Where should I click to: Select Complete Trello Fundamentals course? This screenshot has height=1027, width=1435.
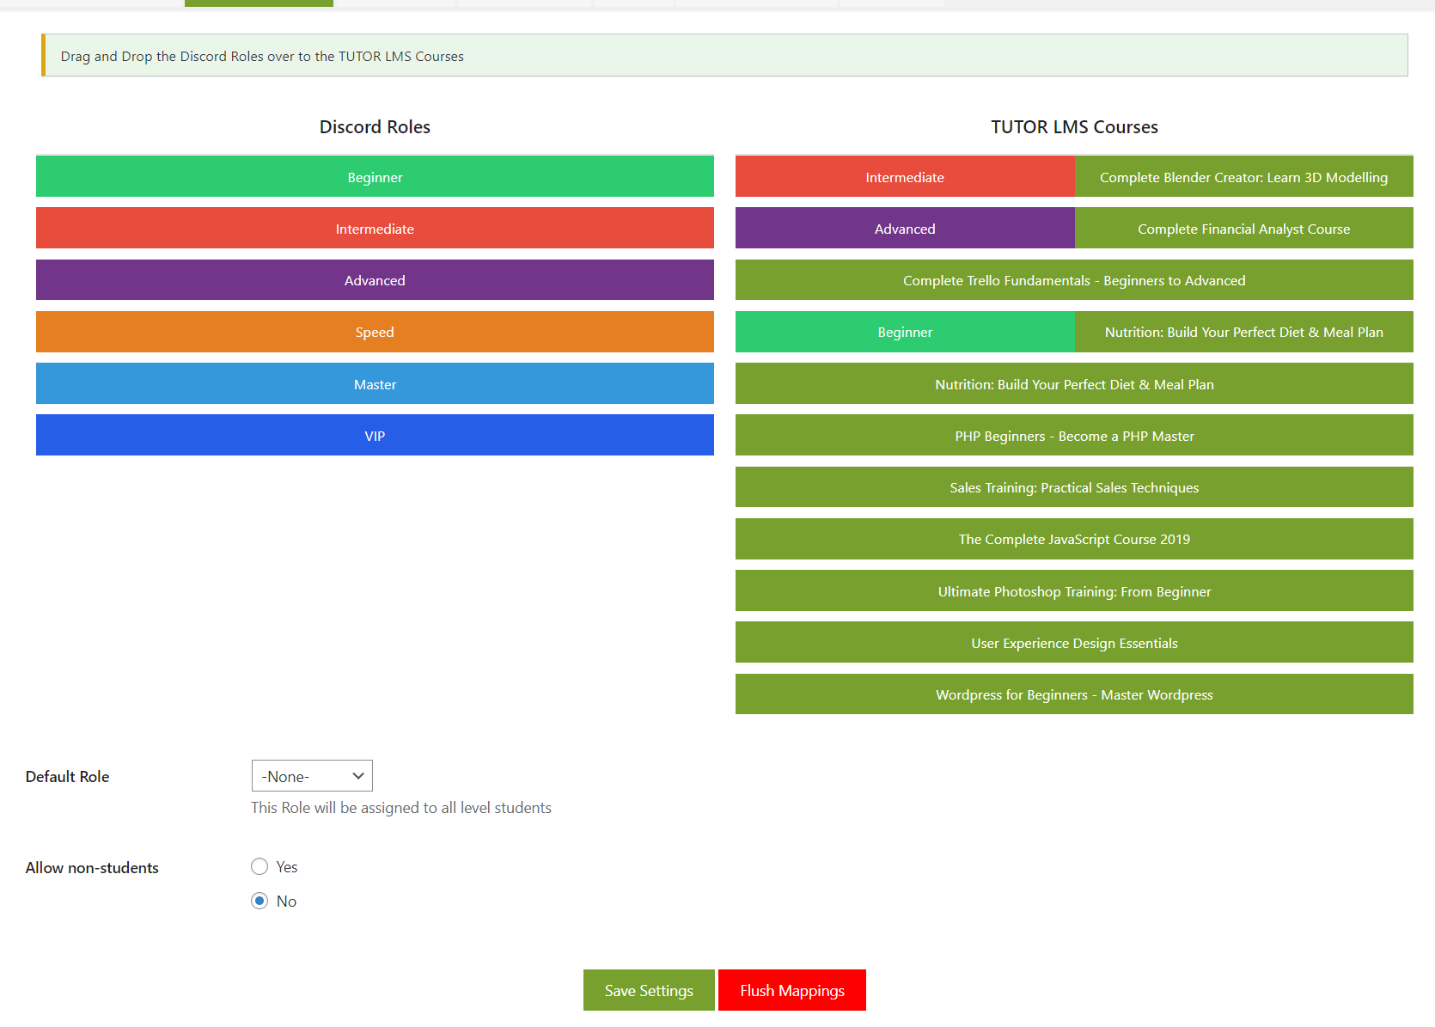1074,280
